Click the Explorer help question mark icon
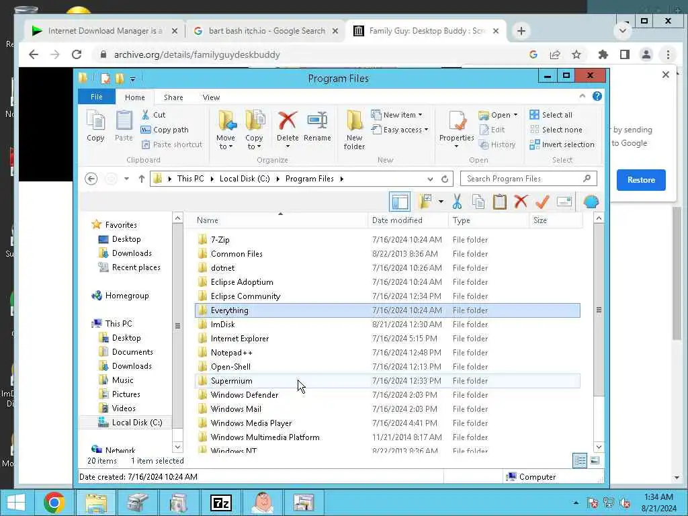Viewport: 688px width, 516px height. pos(597,97)
